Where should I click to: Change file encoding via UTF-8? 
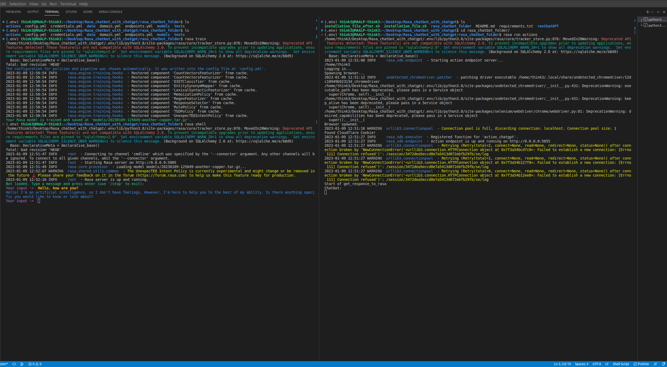click(596, 364)
